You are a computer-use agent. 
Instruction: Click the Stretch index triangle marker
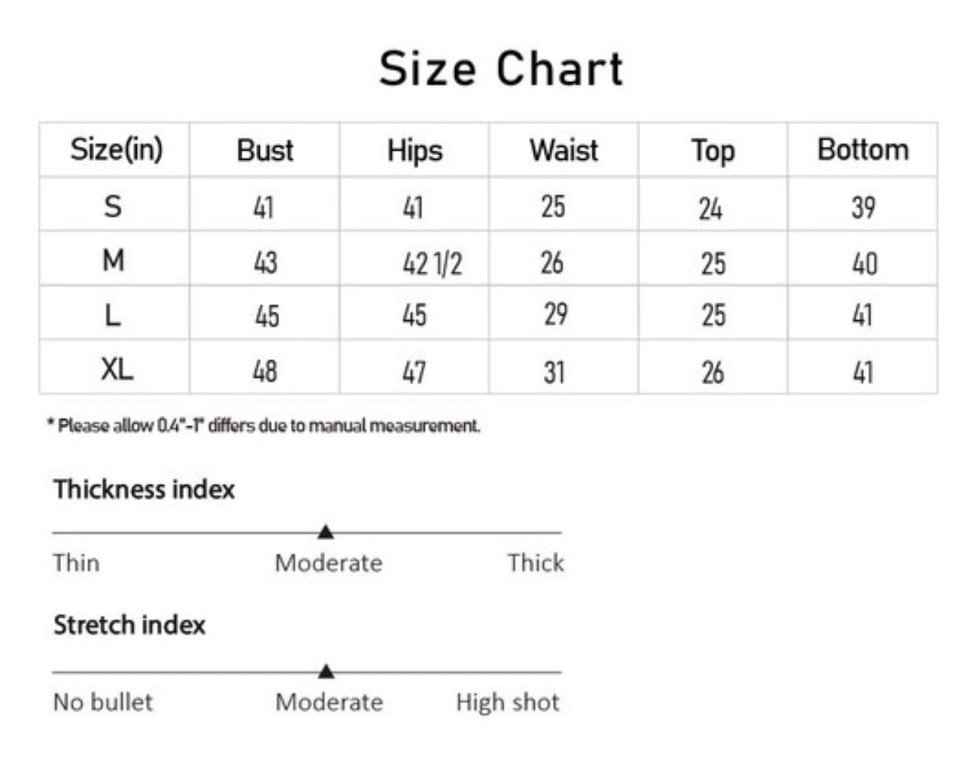tap(326, 671)
